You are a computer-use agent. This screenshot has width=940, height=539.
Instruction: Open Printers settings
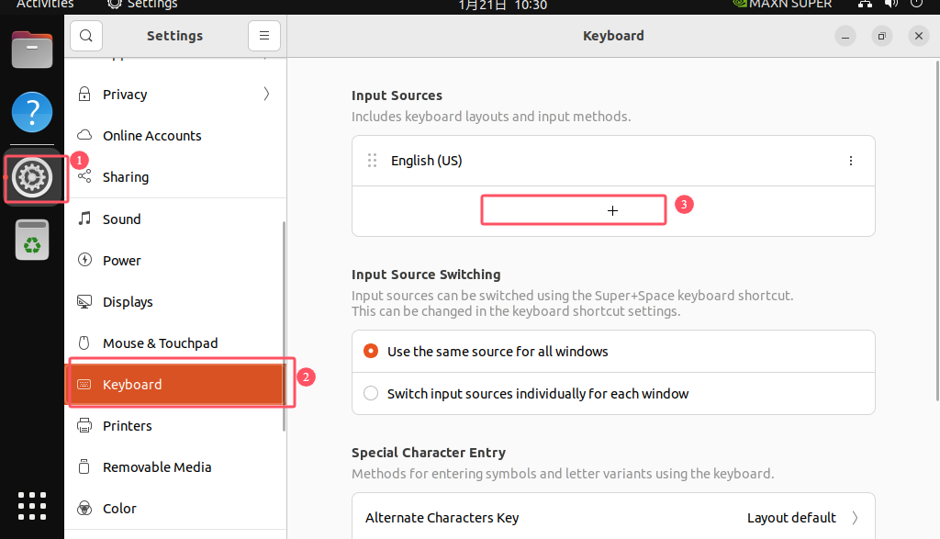(175, 426)
